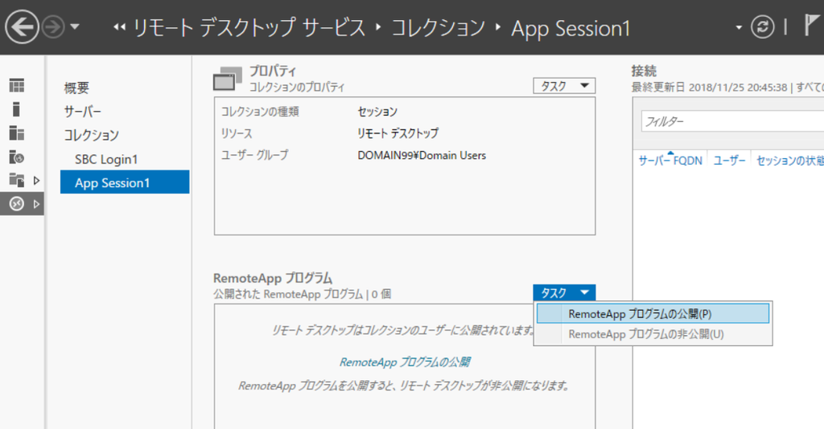This screenshot has width=824, height=429.
Task: Open the dropdown arrow beside Refresh
Action: point(739,27)
